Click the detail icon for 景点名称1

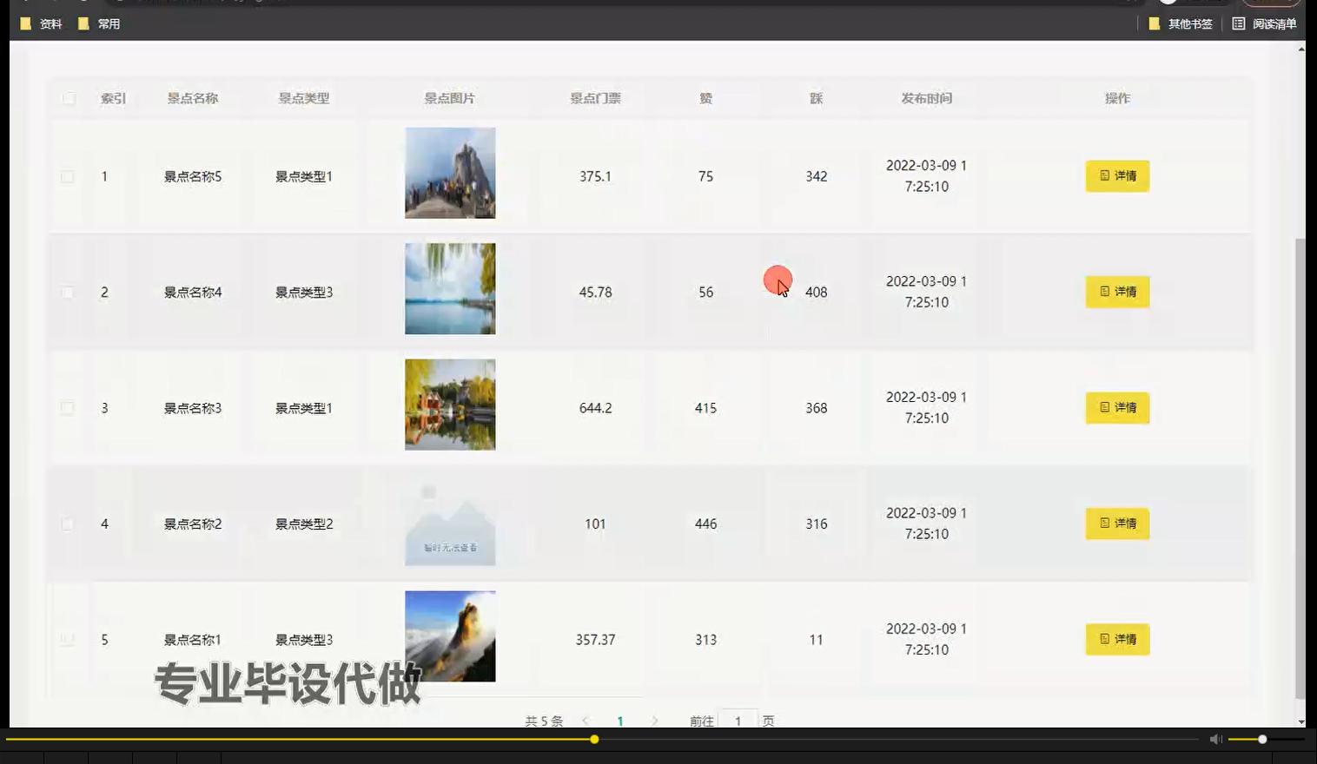coord(1104,640)
